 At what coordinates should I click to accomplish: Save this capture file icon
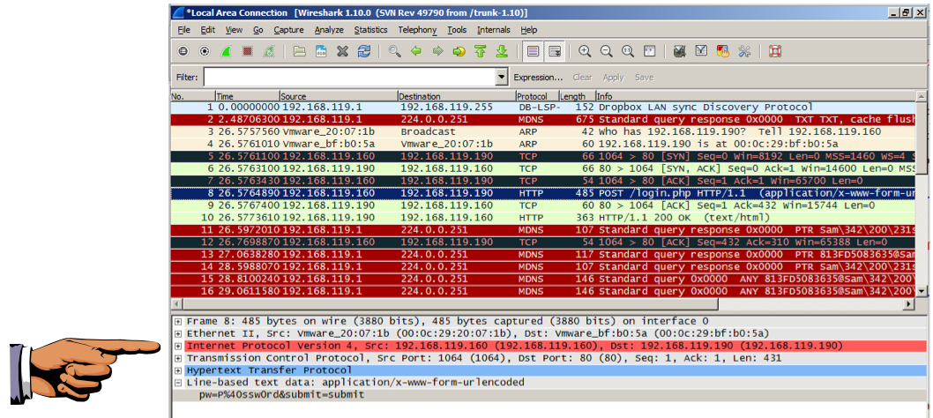click(x=321, y=52)
